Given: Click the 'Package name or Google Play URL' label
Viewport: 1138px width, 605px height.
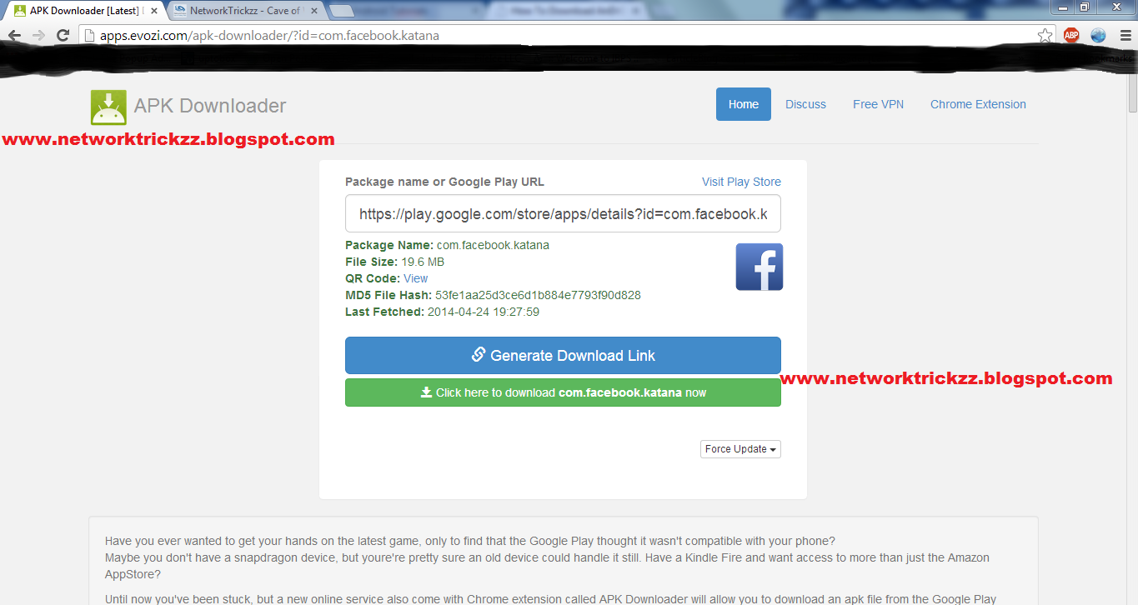Looking at the screenshot, I should [444, 182].
